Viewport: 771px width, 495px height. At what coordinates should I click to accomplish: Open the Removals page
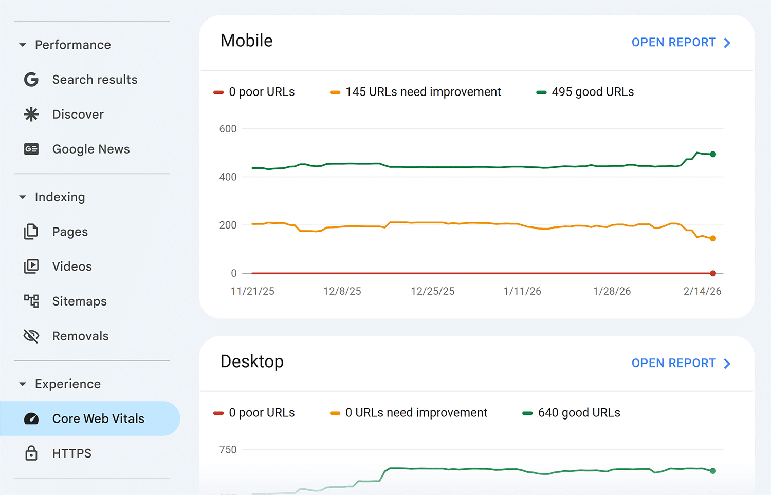81,336
